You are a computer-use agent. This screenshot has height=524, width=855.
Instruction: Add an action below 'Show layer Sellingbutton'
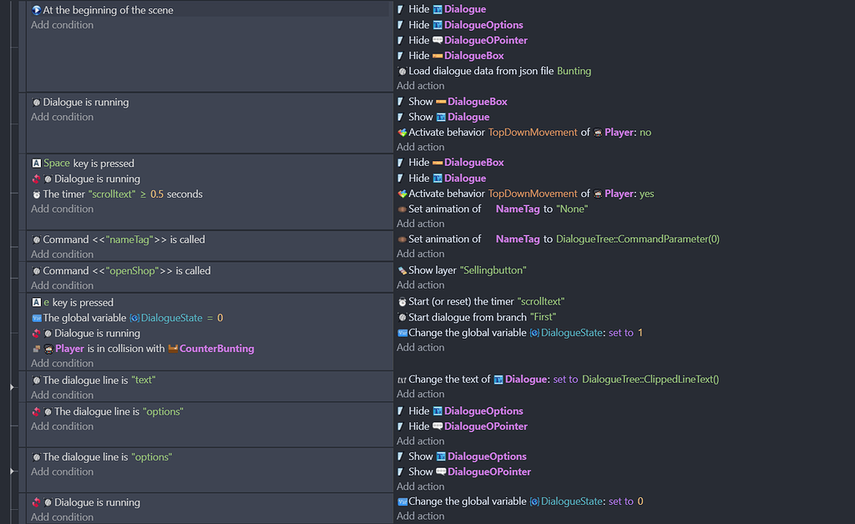pos(420,285)
